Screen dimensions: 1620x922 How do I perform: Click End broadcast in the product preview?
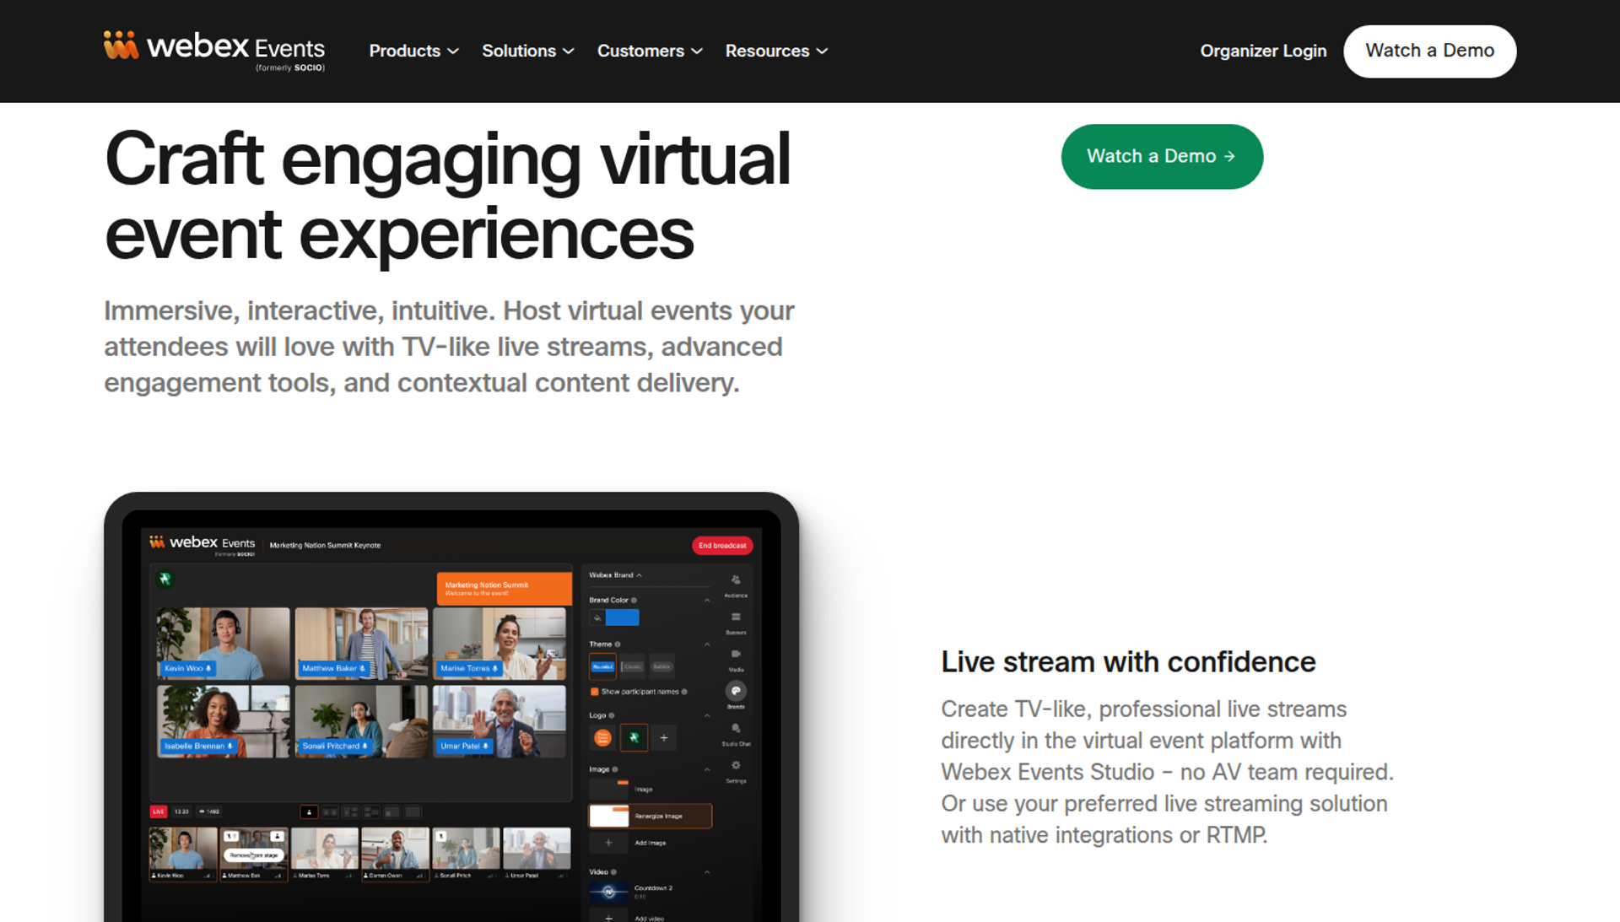pos(722,546)
